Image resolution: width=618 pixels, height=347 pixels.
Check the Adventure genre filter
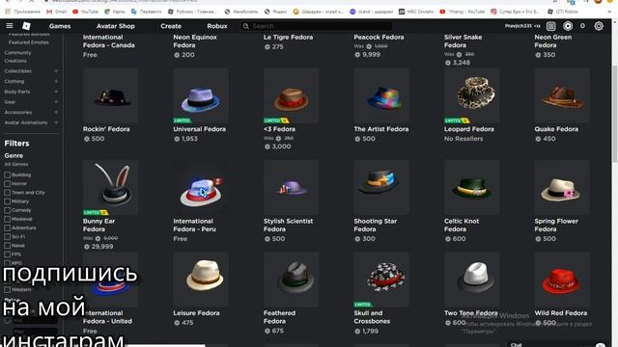coord(7,227)
